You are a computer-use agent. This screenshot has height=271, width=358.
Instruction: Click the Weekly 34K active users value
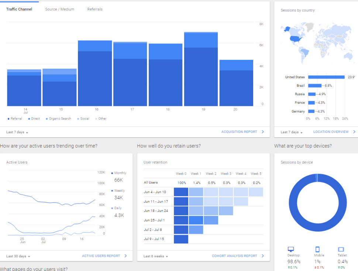coord(118,198)
